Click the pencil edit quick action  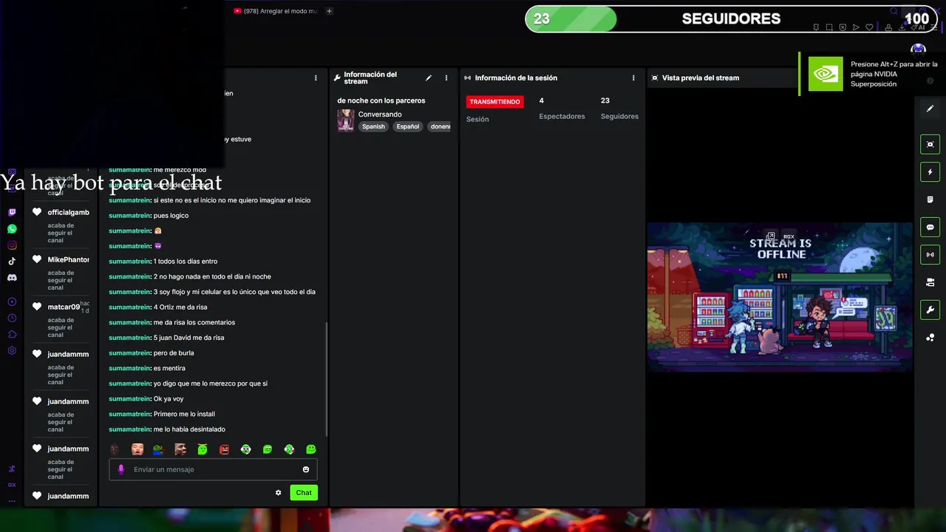(x=930, y=109)
